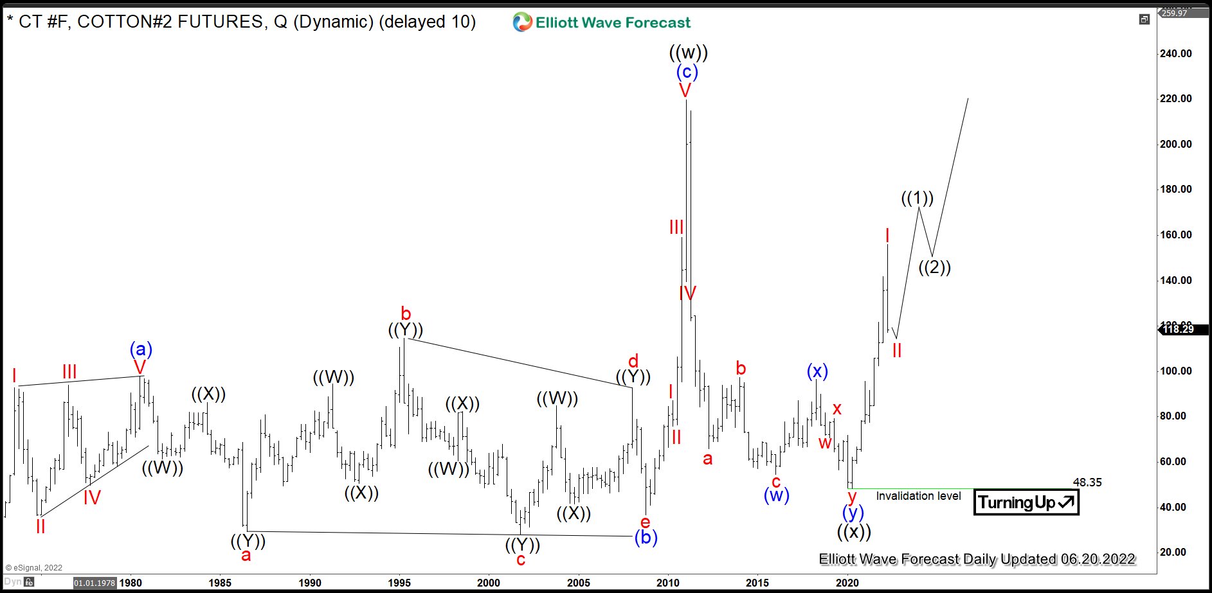The height and width of the screenshot is (593, 1212).
Task: Click the eSignal copyright badge
Action: 33,567
